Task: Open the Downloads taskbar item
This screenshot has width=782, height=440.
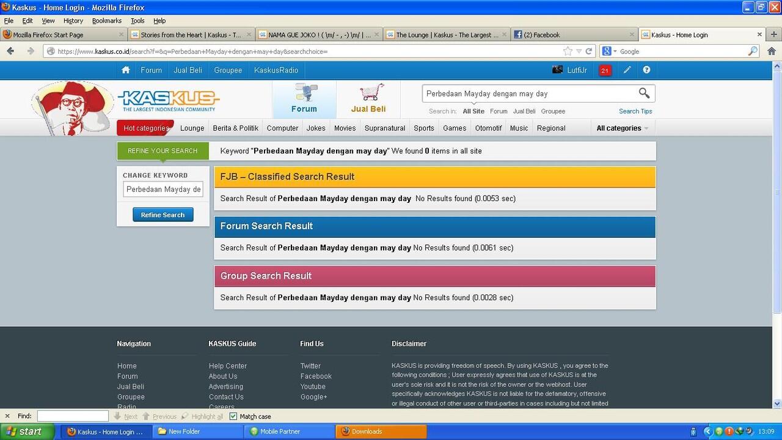Action: tap(381, 431)
